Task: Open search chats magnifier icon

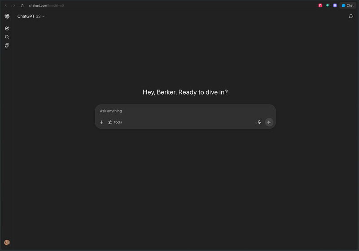Action: pos(7,37)
